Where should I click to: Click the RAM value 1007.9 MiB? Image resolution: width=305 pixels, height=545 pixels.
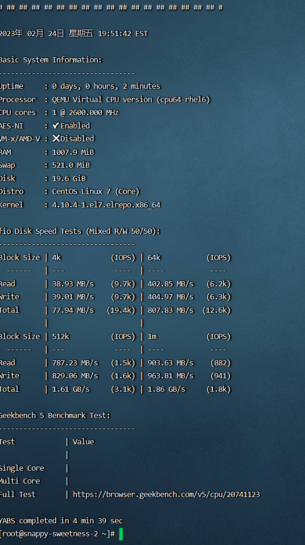pos(73,152)
